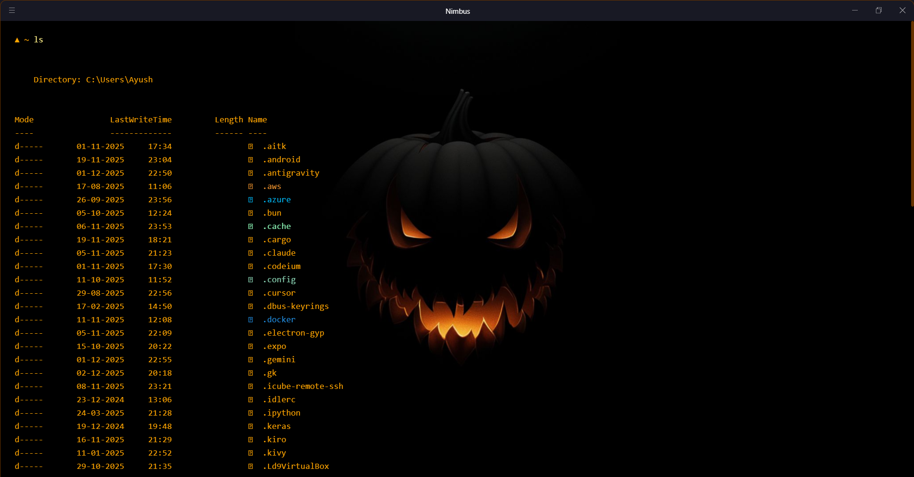Click the .ipython folder name

[x=281, y=413]
